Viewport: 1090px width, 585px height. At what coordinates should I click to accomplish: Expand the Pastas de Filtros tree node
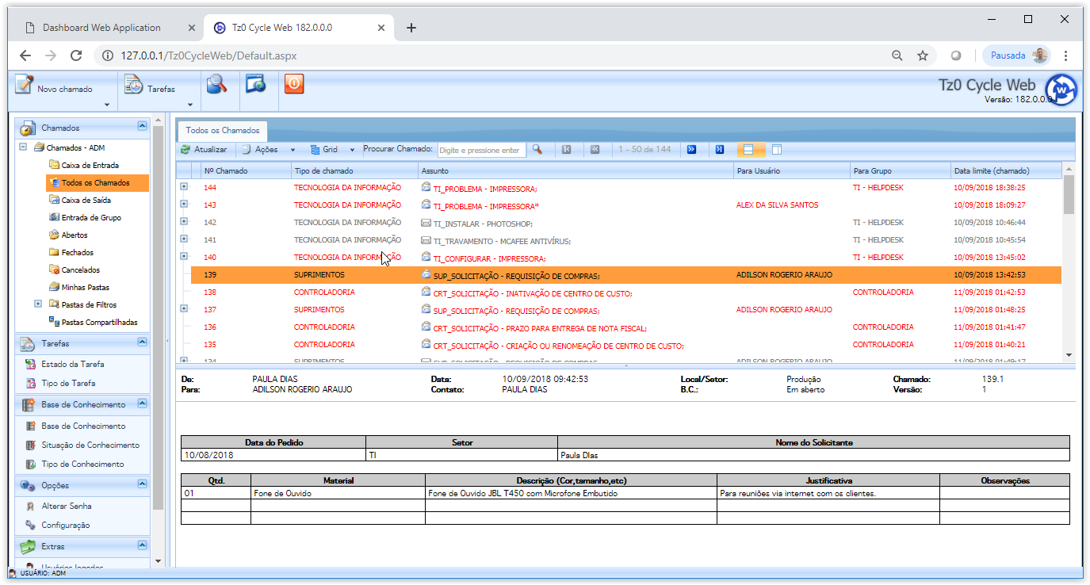[x=38, y=304]
